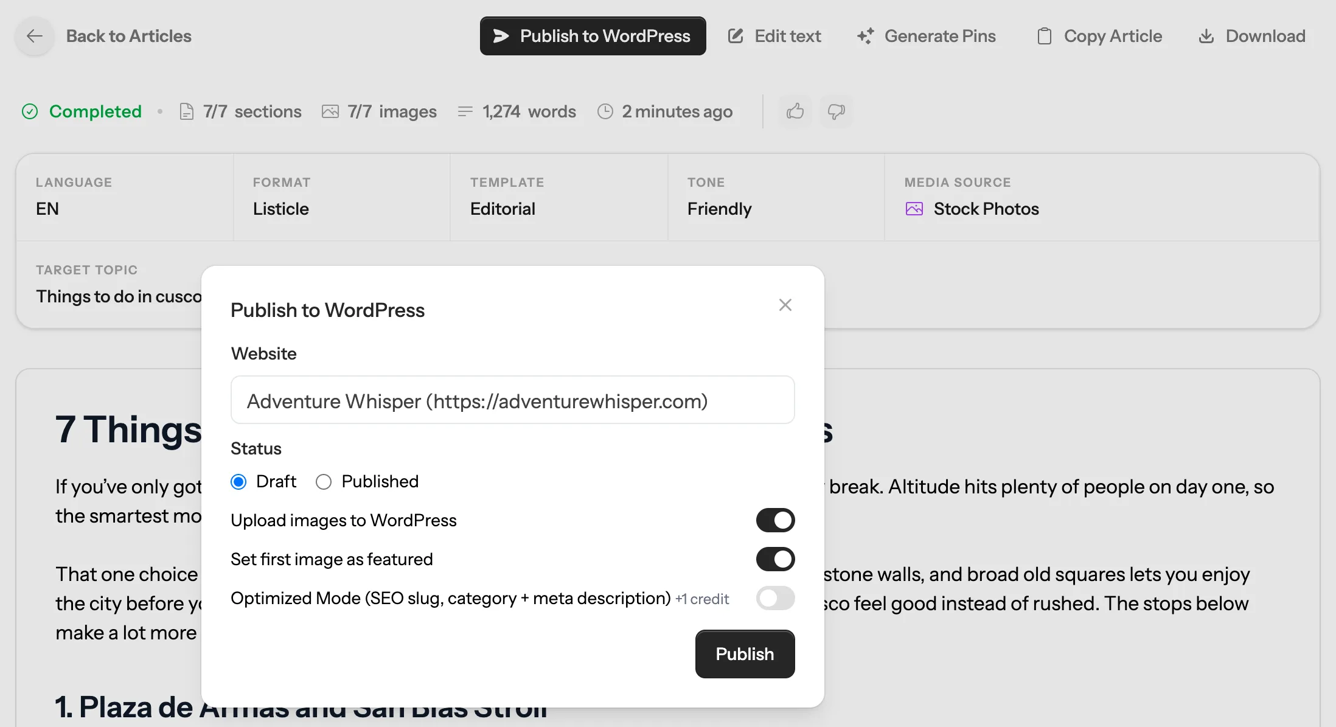Click the Download button

coord(1251,36)
